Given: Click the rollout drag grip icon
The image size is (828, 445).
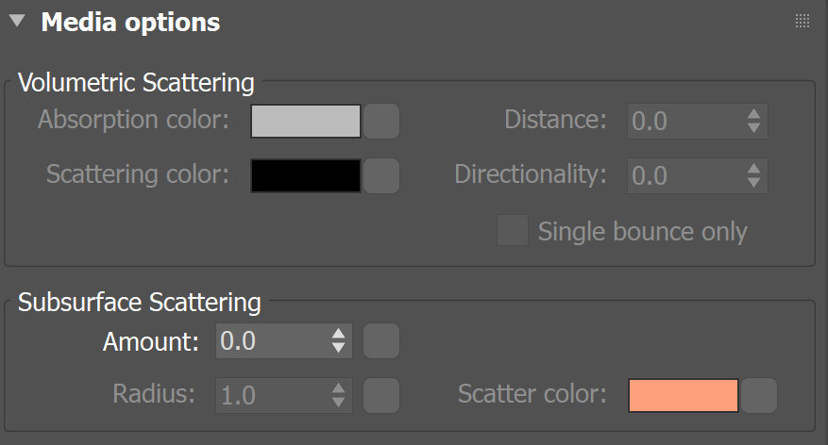Looking at the screenshot, I should point(803,22).
